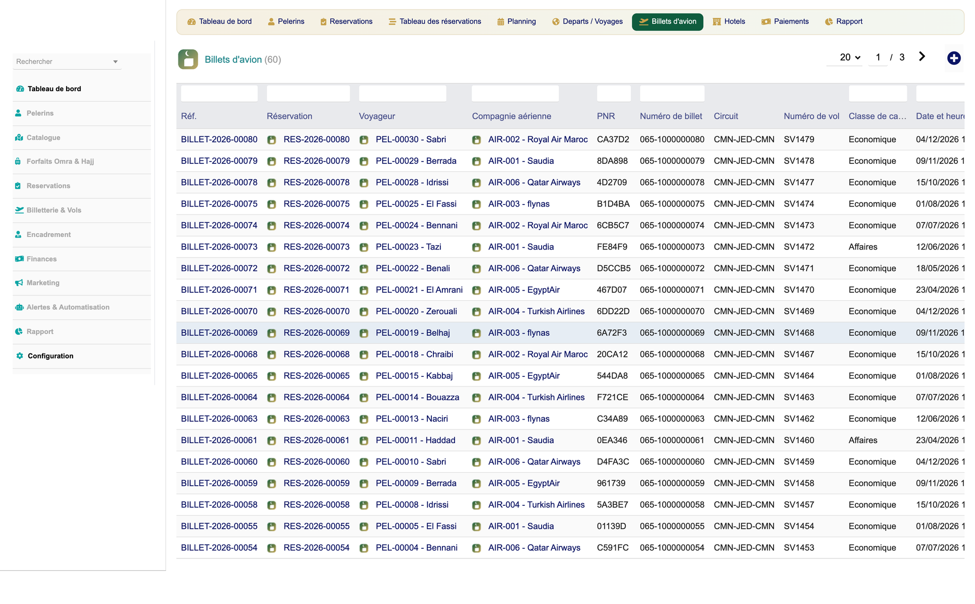Open the rows-per-page dropdown showing 20

[850, 57]
